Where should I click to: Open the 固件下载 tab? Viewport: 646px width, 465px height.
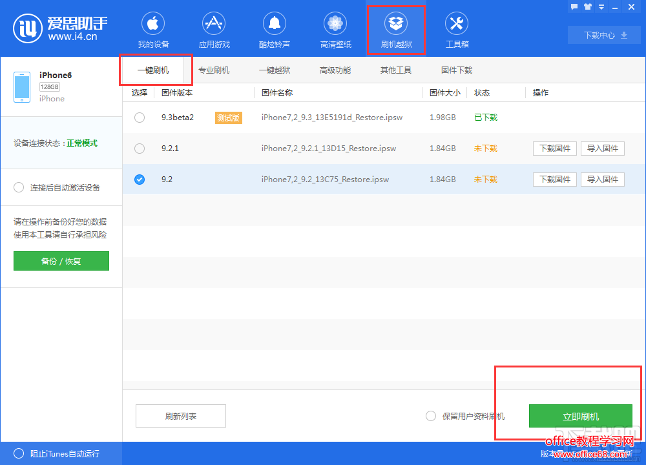pyautogui.click(x=457, y=70)
